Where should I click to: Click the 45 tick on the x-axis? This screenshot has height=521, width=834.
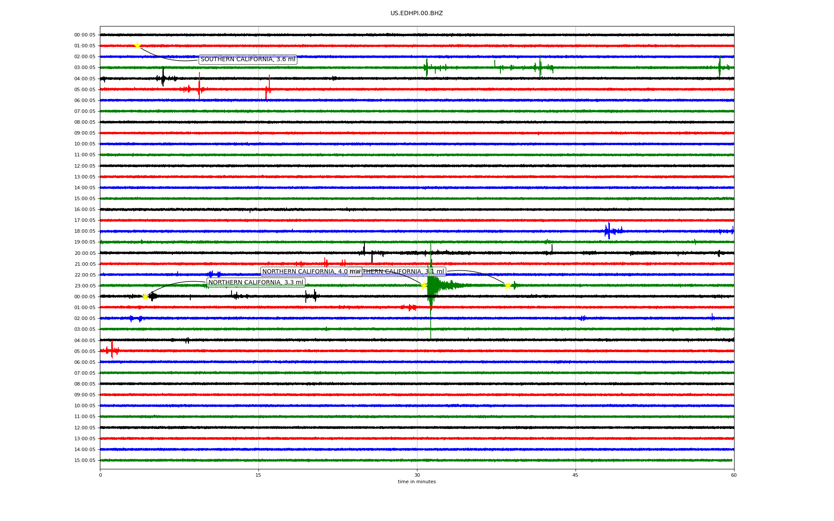click(575, 475)
